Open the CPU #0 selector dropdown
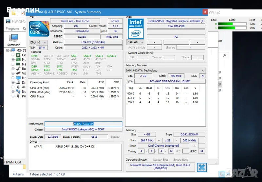The width and height of the screenshot is (262, 182). pos(38,42)
